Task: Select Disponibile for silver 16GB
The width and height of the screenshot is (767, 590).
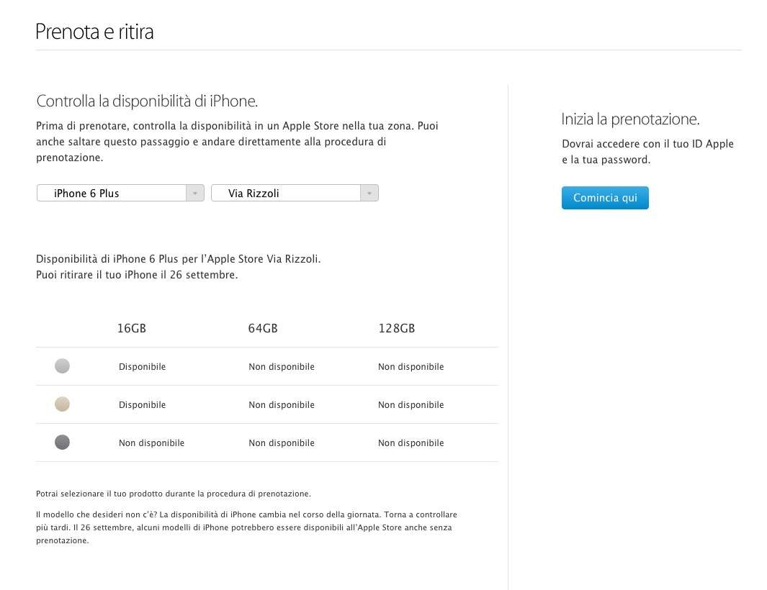Action: pos(143,367)
